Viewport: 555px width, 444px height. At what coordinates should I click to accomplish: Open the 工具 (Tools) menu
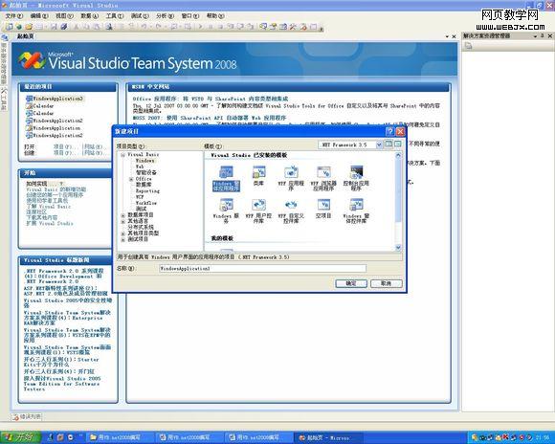[115, 16]
